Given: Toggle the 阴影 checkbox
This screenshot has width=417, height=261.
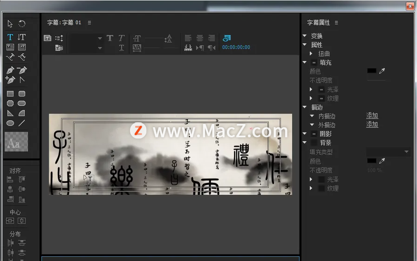Looking at the screenshot, I should click(314, 134).
